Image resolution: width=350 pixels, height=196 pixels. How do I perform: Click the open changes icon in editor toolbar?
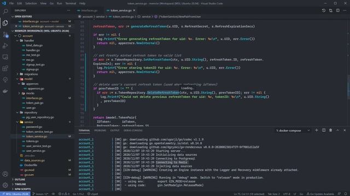[330, 10]
